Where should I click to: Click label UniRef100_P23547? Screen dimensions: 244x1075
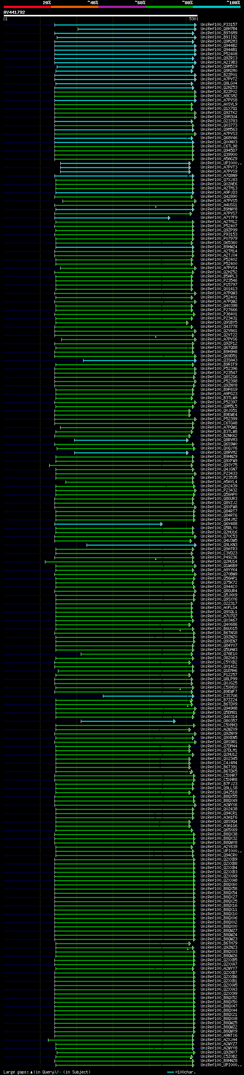click(219, 373)
